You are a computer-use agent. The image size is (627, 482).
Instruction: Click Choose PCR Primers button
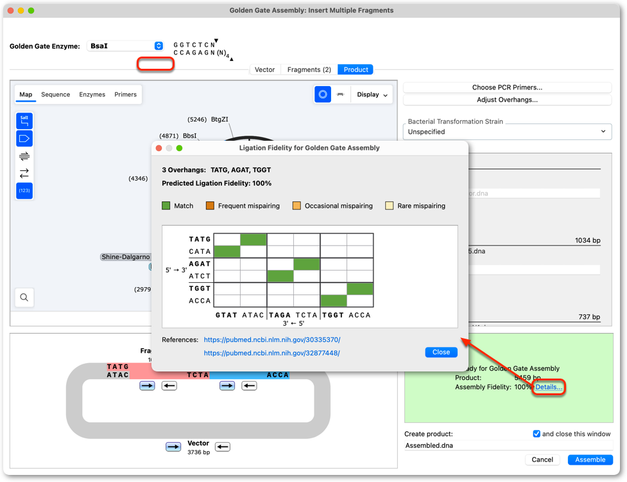[507, 87]
